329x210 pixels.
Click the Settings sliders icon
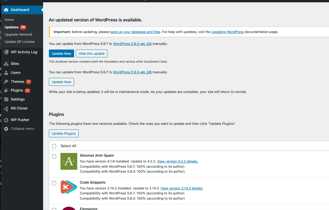(6, 99)
